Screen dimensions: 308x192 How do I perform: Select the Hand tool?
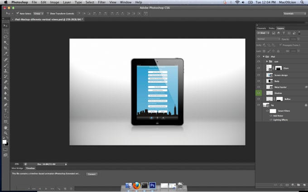click(x=5, y=127)
